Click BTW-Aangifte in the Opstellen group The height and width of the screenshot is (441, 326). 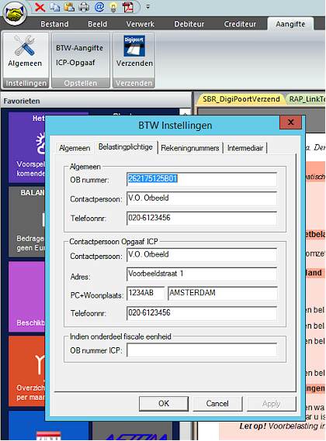pyautogui.click(x=79, y=48)
